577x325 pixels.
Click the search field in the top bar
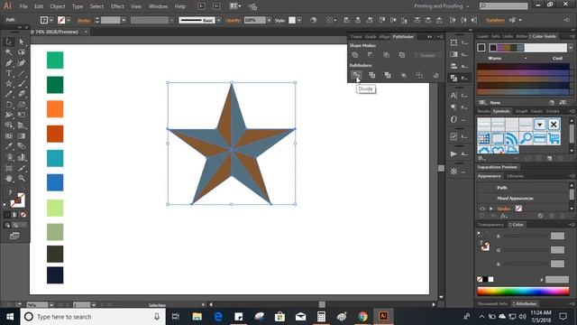tap(503, 6)
